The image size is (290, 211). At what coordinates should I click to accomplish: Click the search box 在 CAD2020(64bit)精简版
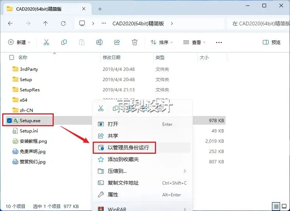[x=258, y=23]
